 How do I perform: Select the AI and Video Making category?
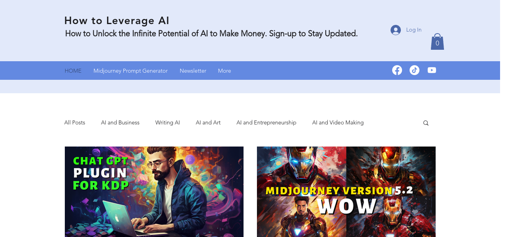coord(338,123)
